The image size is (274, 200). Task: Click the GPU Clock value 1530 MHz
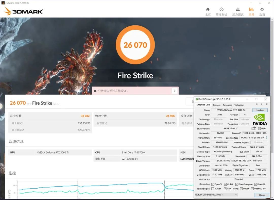coord(217,170)
